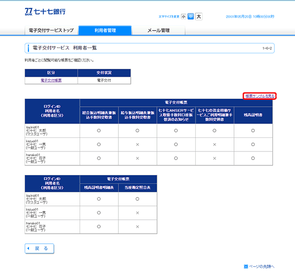The height and width of the screenshot is (272, 295).
Task: Click the page title 利用者一覧
Action: 64,48
